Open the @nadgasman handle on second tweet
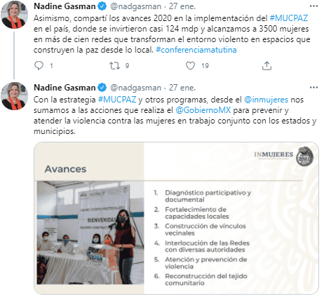The image size is (324, 301). point(135,88)
